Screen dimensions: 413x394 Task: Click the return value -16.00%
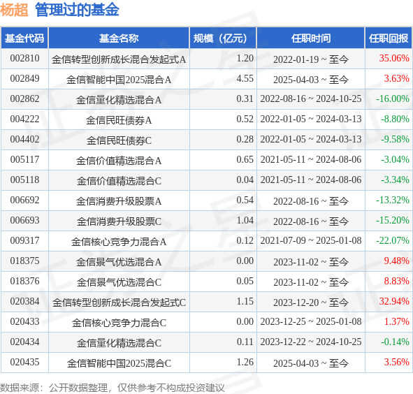pyautogui.click(x=393, y=98)
